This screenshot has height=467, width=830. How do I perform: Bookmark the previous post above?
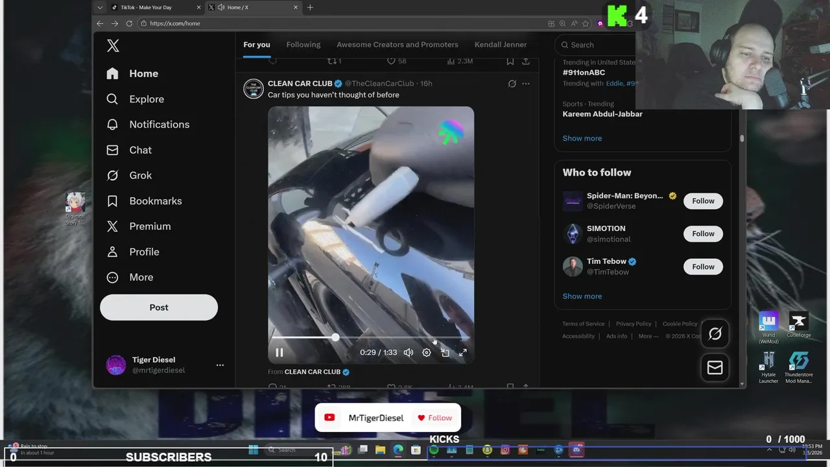coord(510,61)
